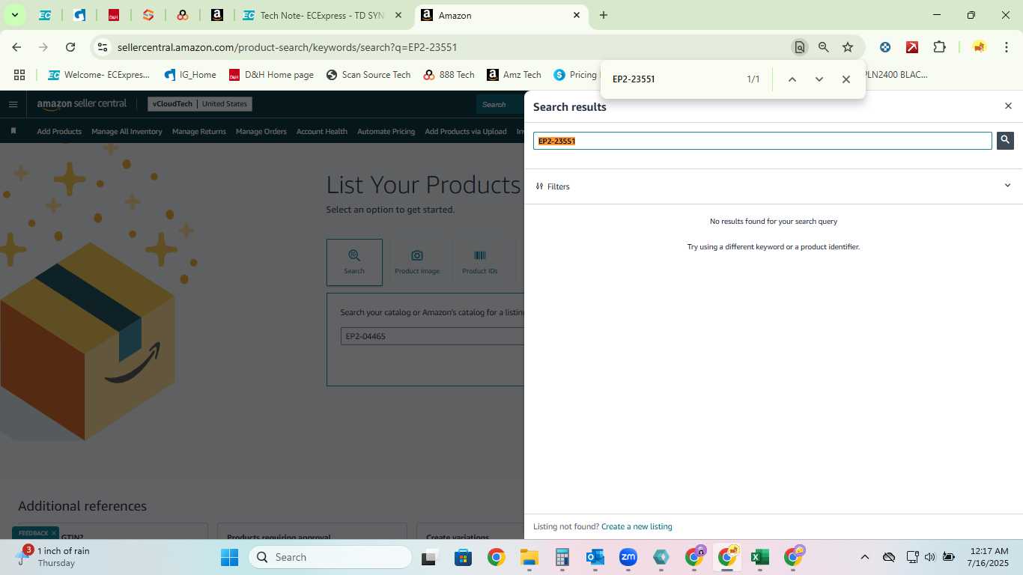This screenshot has width=1023, height=575.
Task: Click the search magnifier button in results panel
Action: click(1005, 140)
